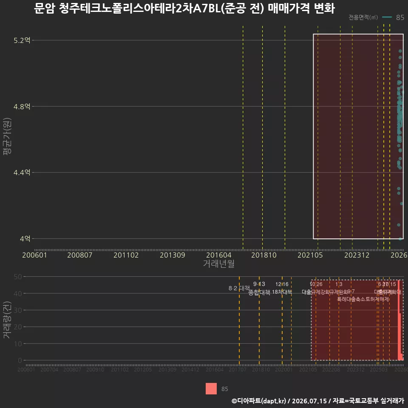This screenshot has height=408, width=408.
Task: Click the 4.4억 y-axis label
Action: 22,172
